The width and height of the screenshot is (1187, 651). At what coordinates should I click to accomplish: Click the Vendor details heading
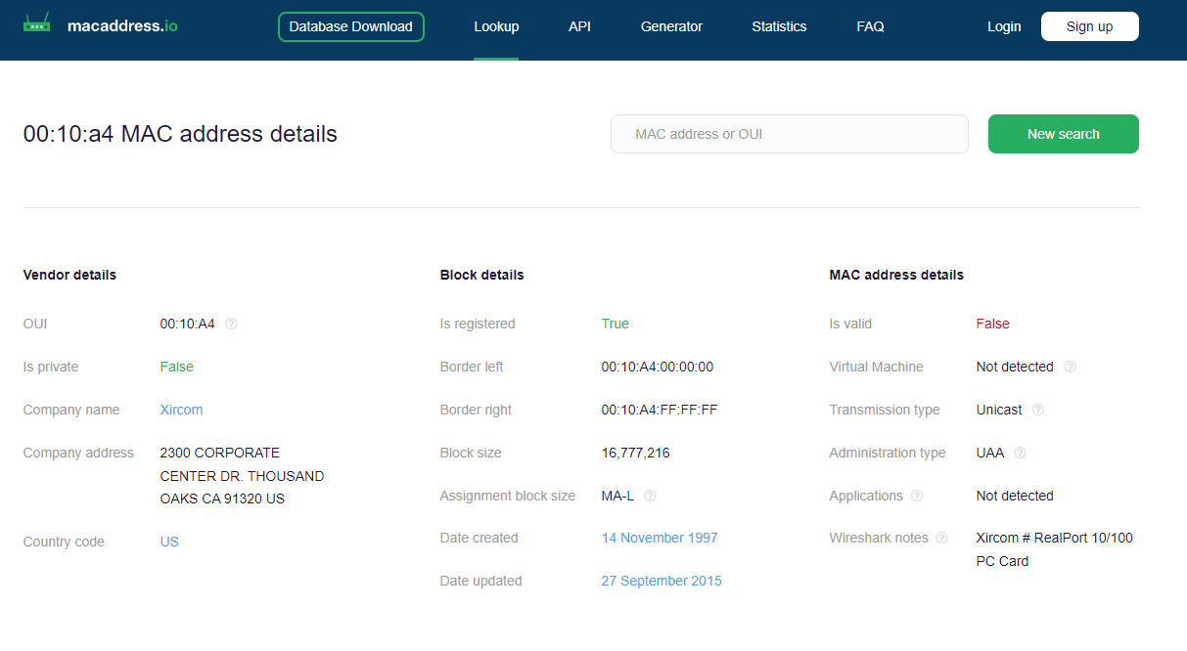coord(69,275)
